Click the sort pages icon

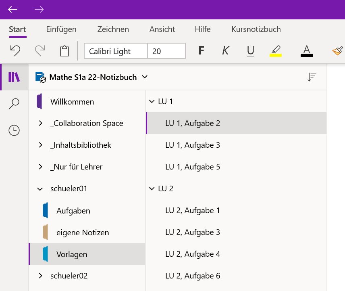click(x=312, y=77)
